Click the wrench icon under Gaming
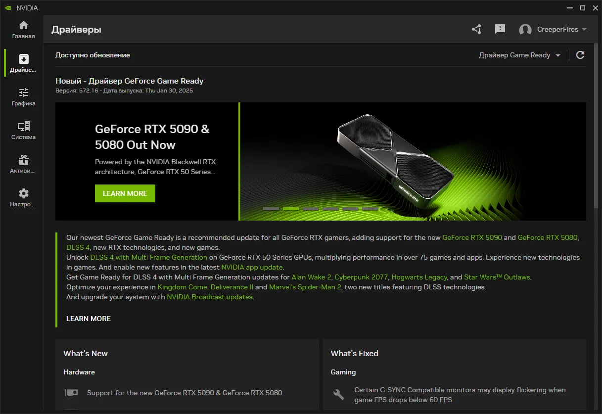Viewport: 602px width, 414px height. click(339, 394)
